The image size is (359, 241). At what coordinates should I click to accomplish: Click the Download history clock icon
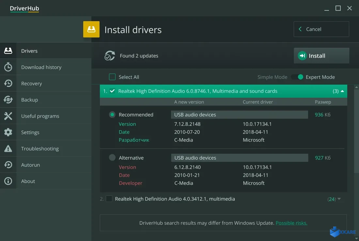click(8, 67)
